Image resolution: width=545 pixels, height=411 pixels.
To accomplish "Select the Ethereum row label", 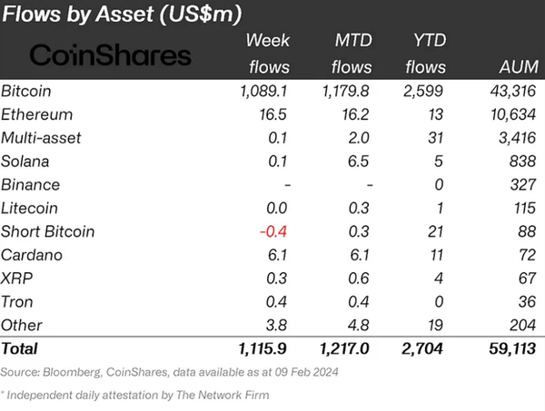I will tap(37, 115).
